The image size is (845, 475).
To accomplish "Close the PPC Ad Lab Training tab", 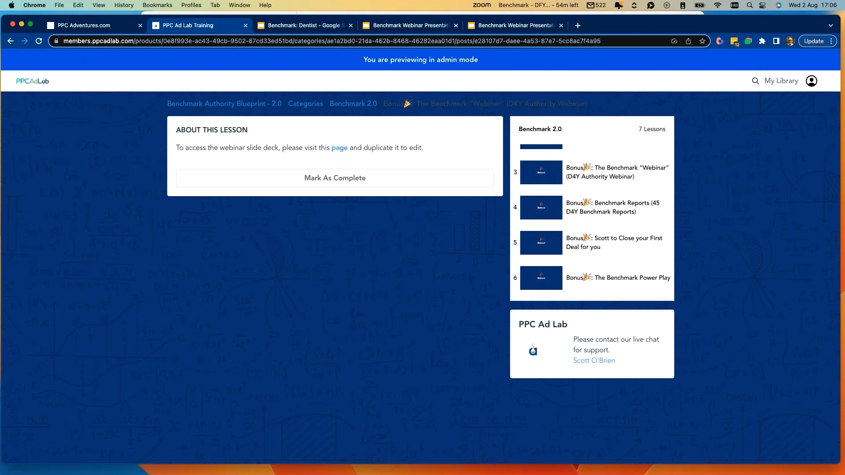I will click(246, 26).
